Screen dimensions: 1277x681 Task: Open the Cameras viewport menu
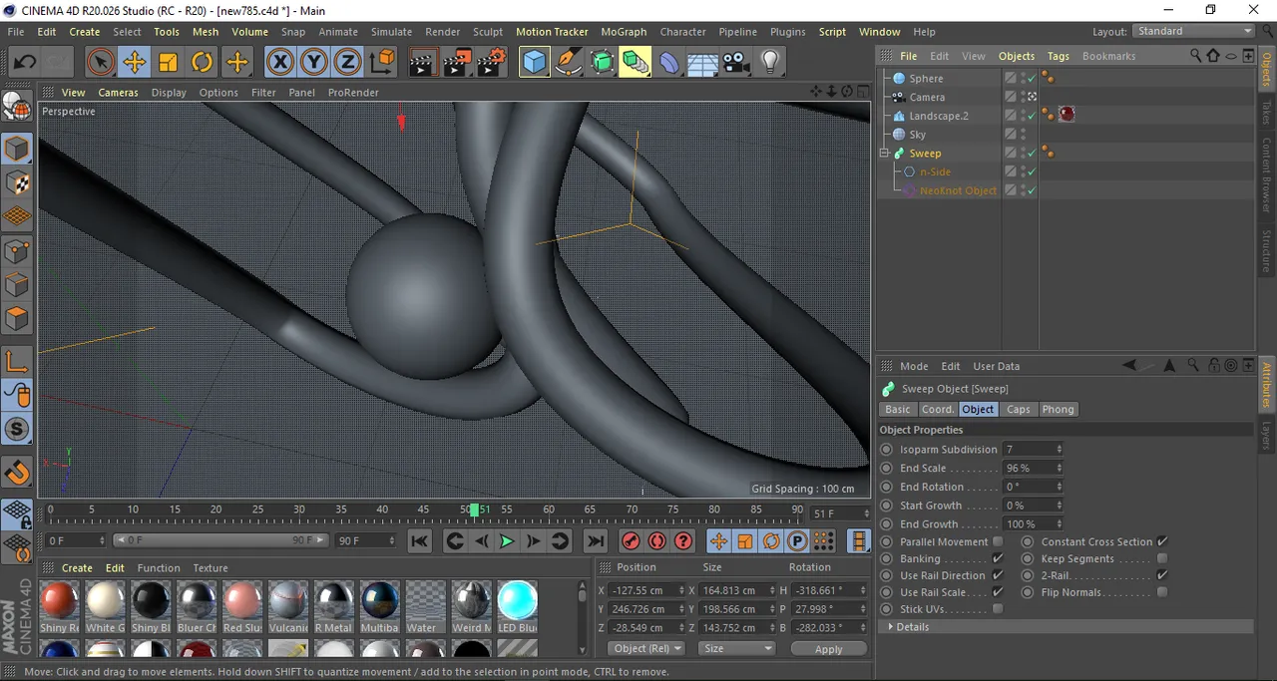tap(118, 93)
